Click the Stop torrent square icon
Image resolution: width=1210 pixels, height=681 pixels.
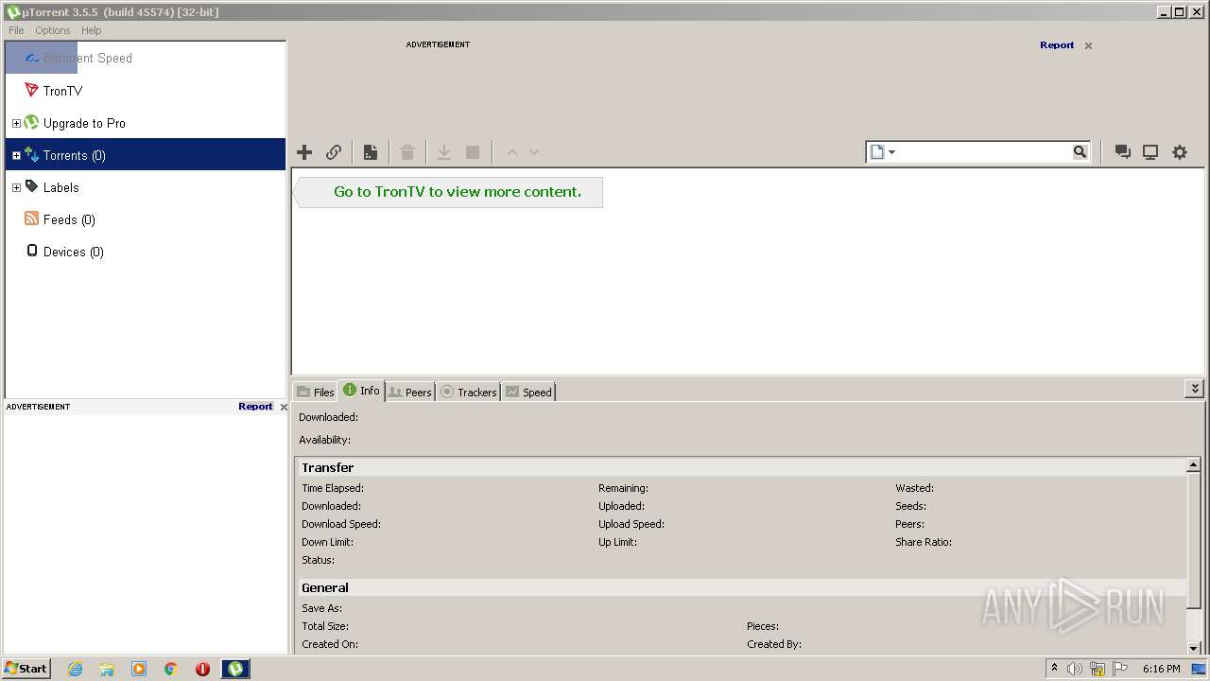coord(473,152)
